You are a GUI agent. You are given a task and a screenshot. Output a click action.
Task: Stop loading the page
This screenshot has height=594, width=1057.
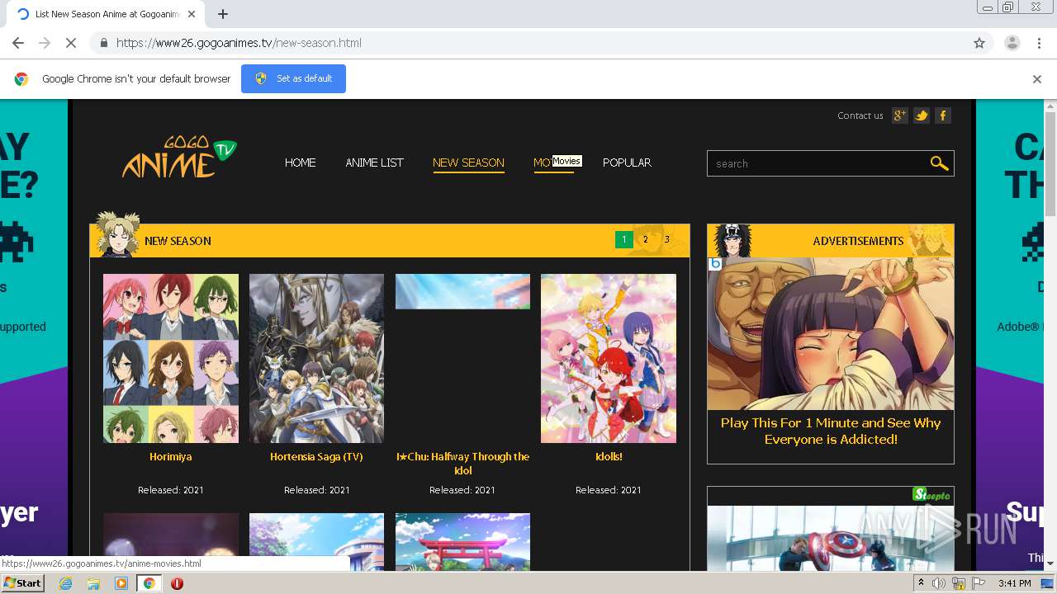pyautogui.click(x=70, y=43)
